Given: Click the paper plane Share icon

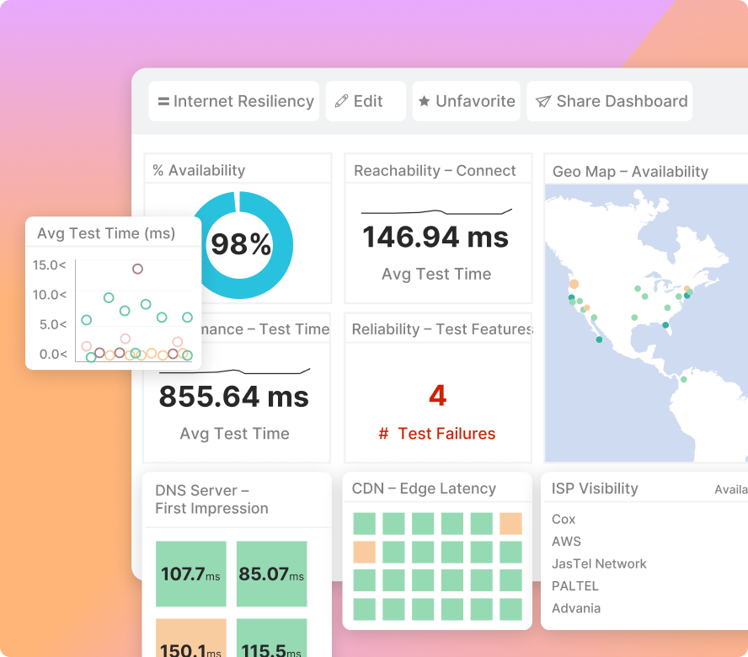Looking at the screenshot, I should tap(543, 101).
